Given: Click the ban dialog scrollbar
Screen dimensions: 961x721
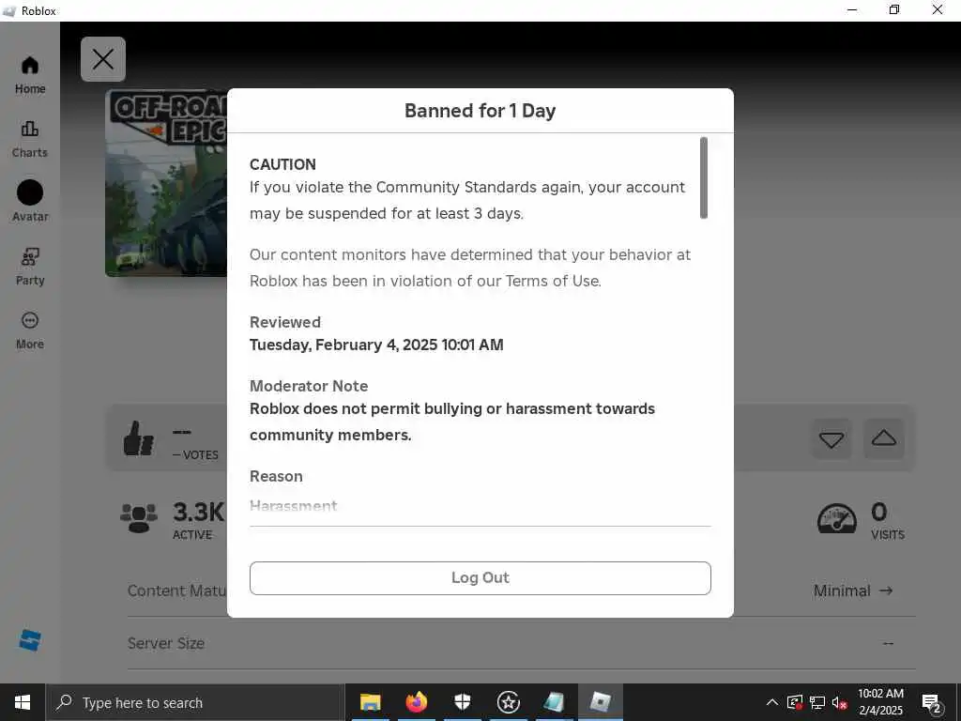Looking at the screenshot, I should [x=704, y=177].
